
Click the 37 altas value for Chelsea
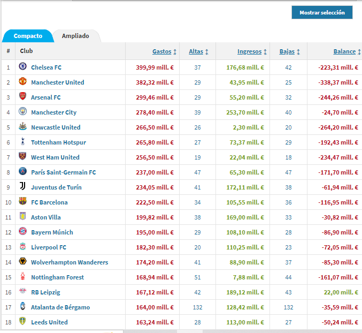point(197,67)
